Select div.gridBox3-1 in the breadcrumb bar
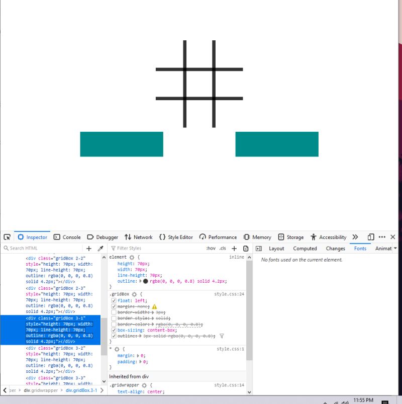 (80, 390)
